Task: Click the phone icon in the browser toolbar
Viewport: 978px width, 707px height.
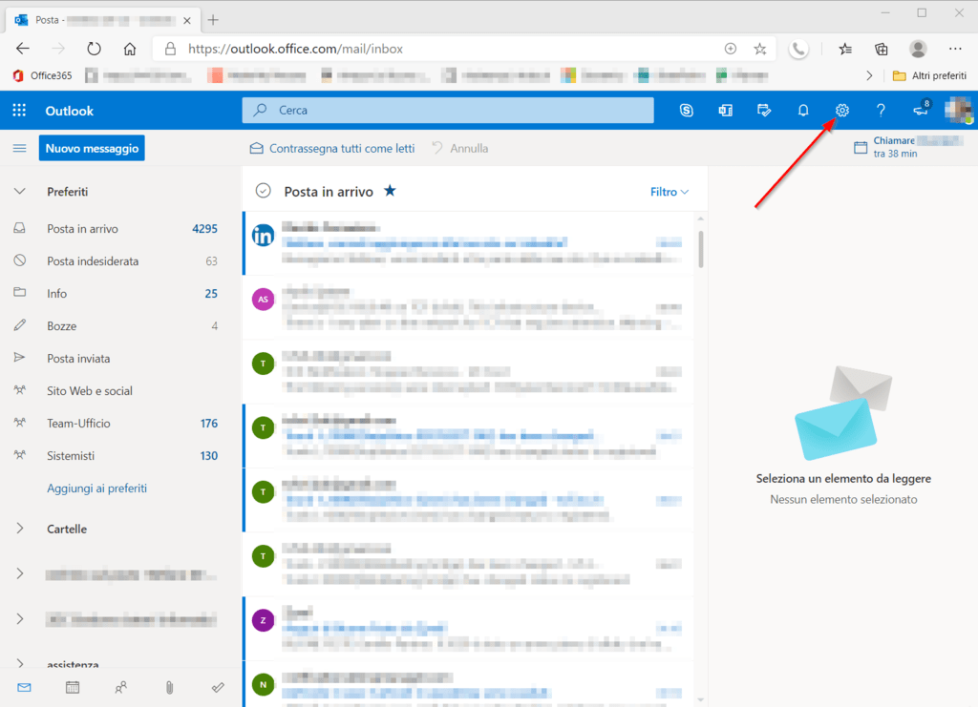Action: tap(798, 49)
